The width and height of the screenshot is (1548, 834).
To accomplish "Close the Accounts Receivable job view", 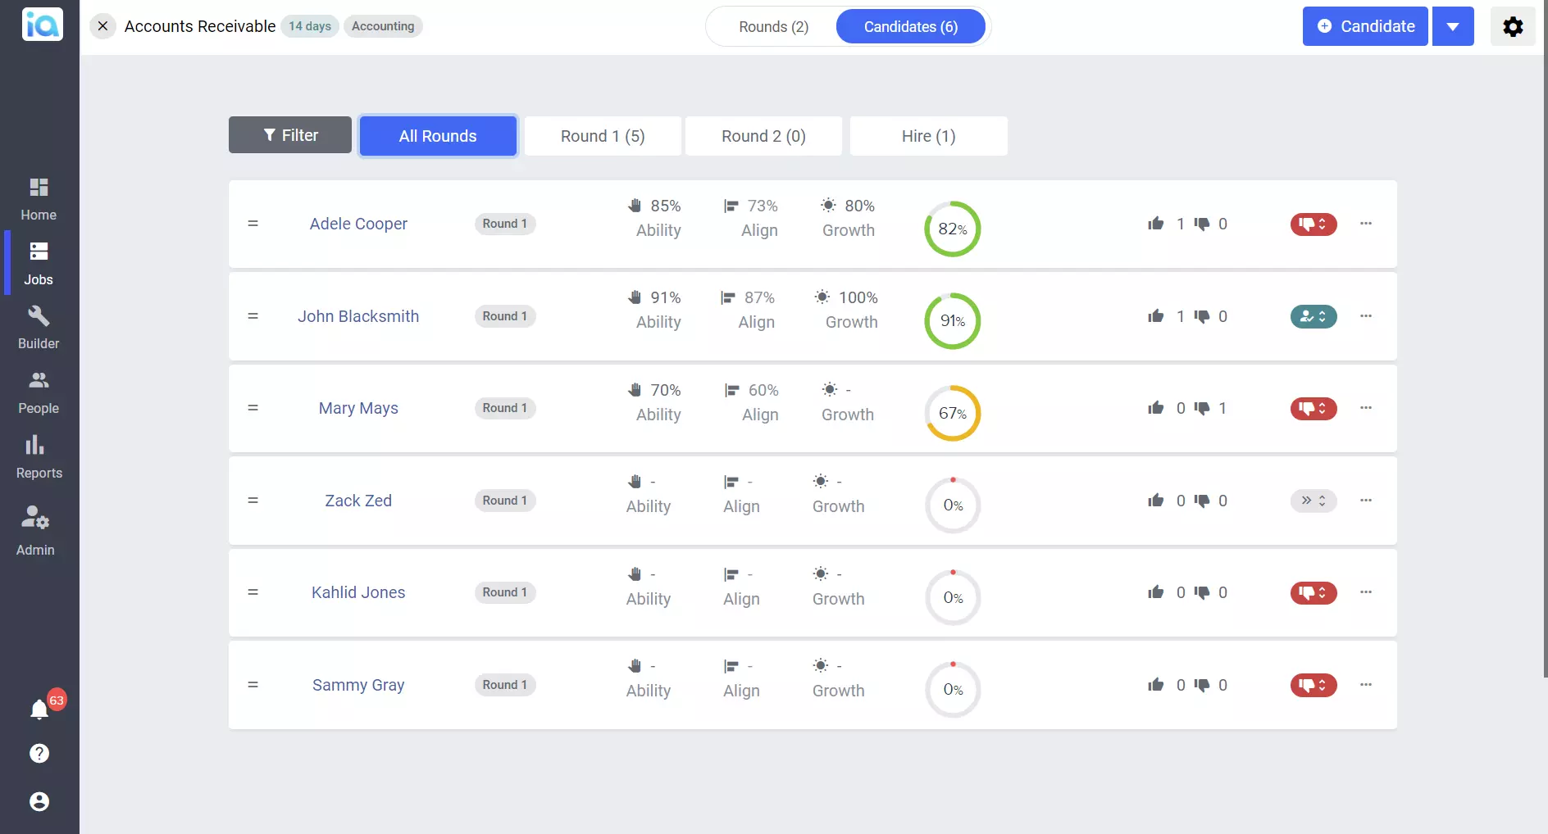I will (102, 25).
